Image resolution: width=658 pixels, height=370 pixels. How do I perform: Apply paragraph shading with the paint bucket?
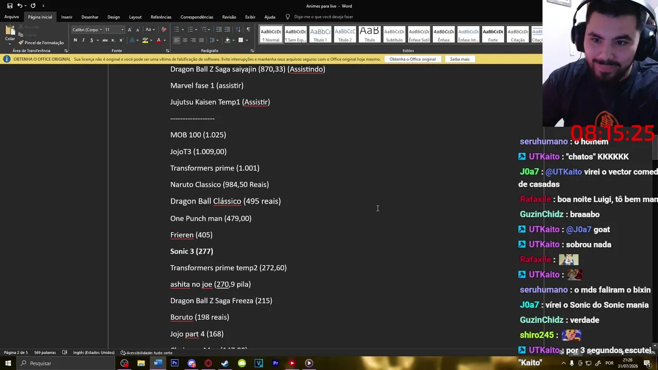point(227,40)
